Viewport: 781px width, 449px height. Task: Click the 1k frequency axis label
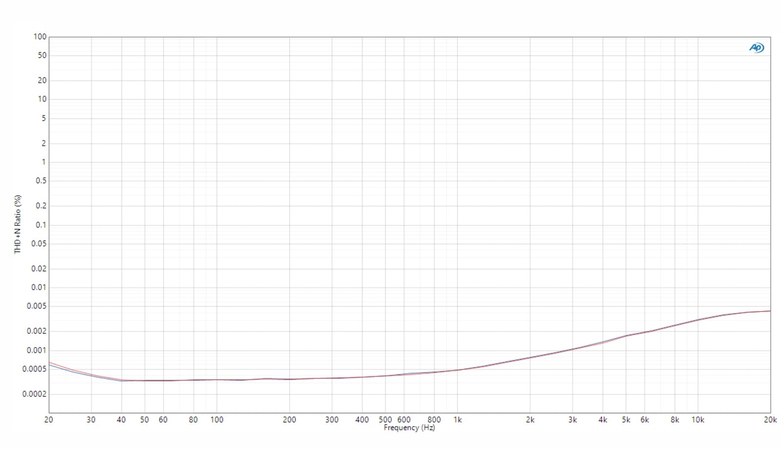coord(457,420)
